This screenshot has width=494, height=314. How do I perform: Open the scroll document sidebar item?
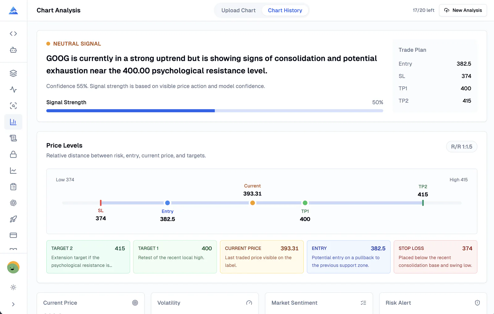tap(13, 138)
